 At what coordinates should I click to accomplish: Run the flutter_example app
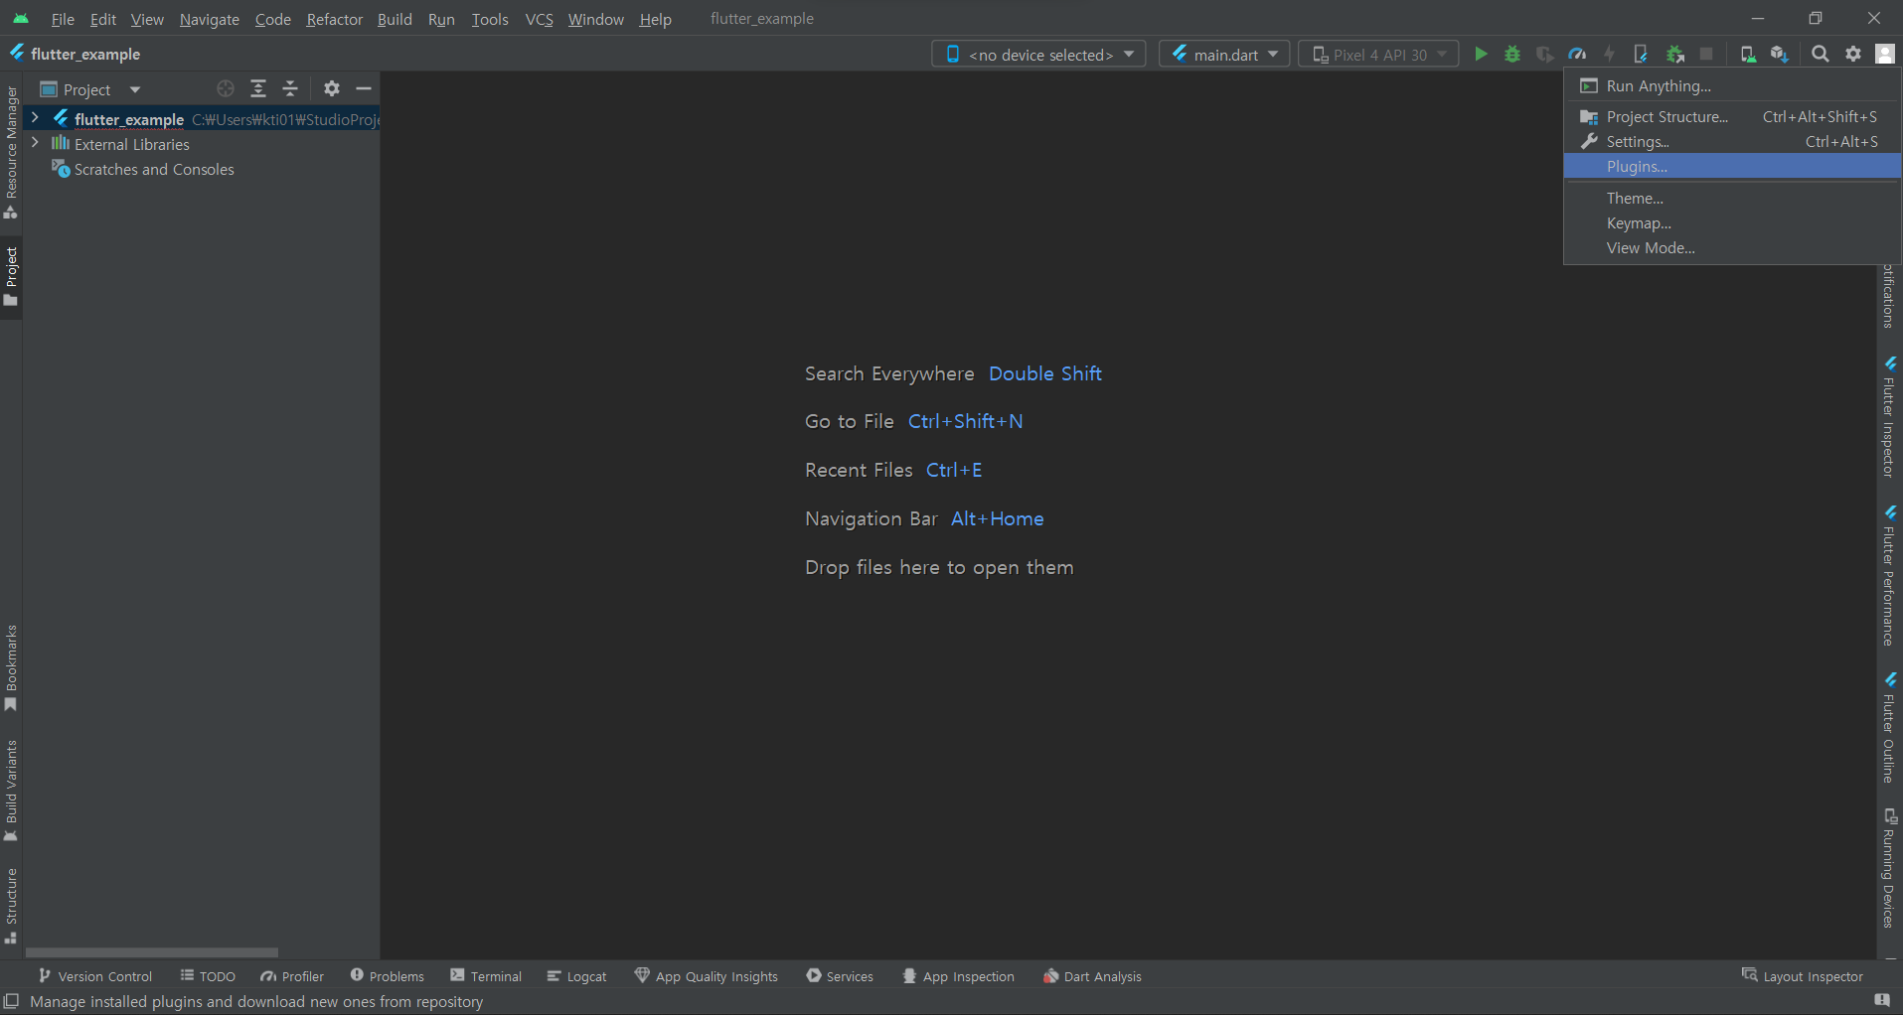tap(1482, 54)
